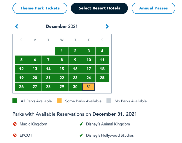Select December 25 on the calendar

tap(102, 78)
